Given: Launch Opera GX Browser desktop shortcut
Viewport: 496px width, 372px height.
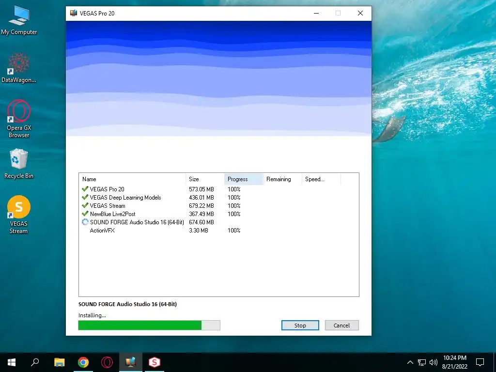Looking at the screenshot, I should (x=19, y=119).
